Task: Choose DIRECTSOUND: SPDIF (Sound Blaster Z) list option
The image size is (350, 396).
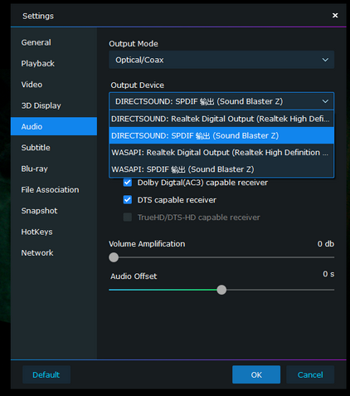Action: 221,135
